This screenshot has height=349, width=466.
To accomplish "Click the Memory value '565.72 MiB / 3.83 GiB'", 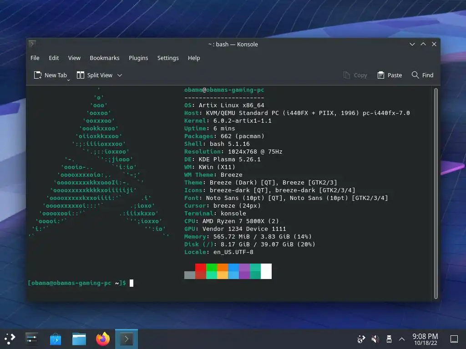I will (x=251, y=236).
